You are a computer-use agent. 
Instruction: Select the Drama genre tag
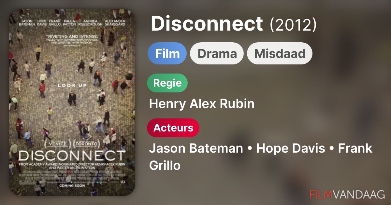pyautogui.click(x=217, y=53)
